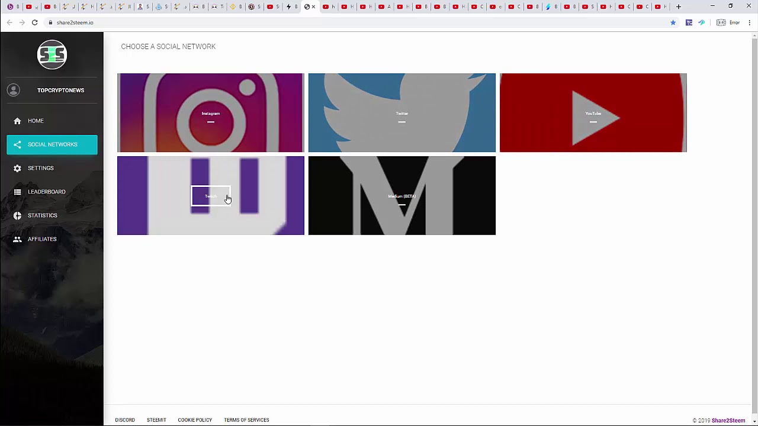
Task: Select SOCIAL NETWORKS in the sidebar
Action: pyautogui.click(x=52, y=144)
